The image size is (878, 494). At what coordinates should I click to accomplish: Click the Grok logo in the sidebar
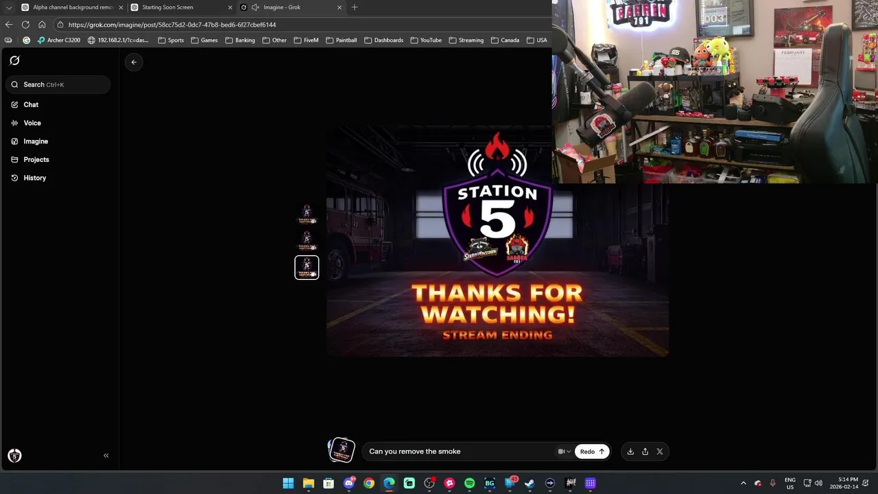pyautogui.click(x=14, y=60)
